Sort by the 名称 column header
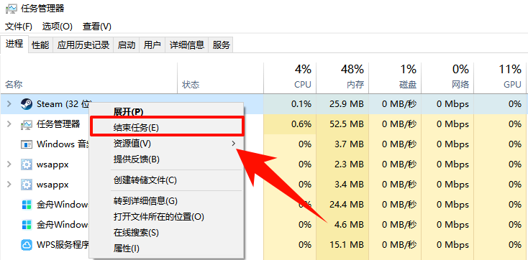Screen dimensions: 528x260 tap(89, 78)
